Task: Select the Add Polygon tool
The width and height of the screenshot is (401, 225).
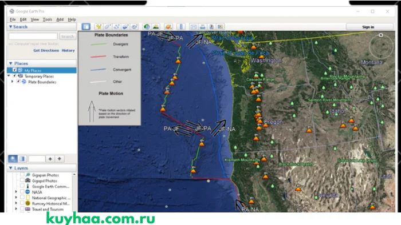Action: [108, 27]
